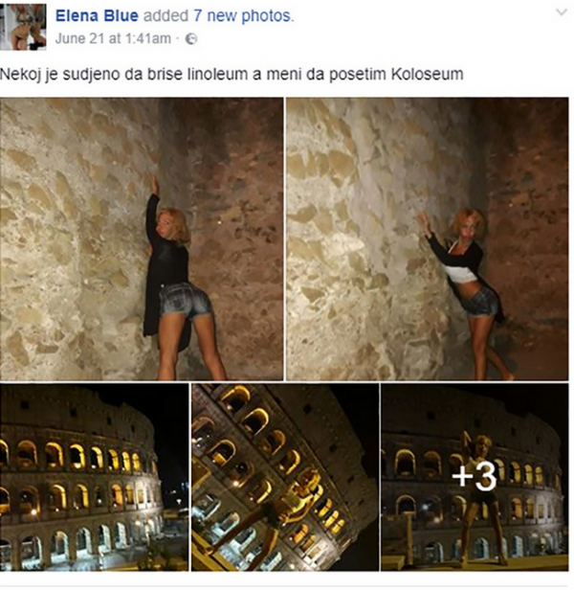Open the photo with black coat facing wall
Image resolution: width=574 pixels, height=590 pixels.
142,238
